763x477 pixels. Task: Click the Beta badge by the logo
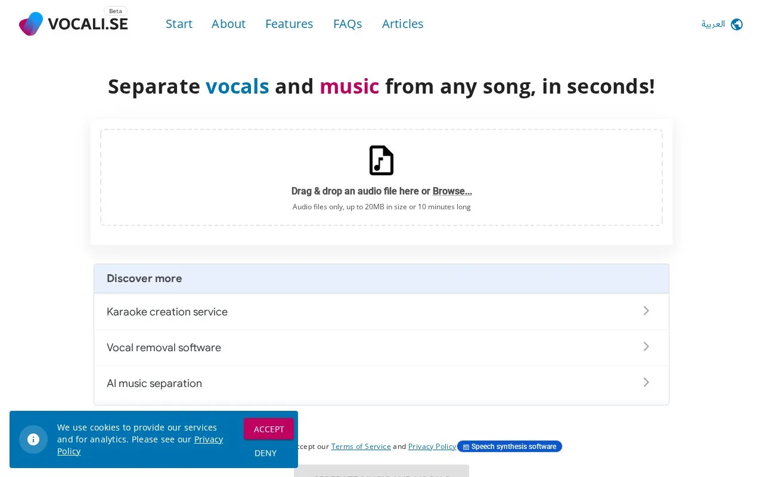tap(116, 11)
